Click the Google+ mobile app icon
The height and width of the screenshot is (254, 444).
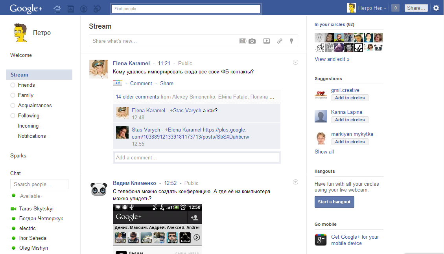[321, 240]
